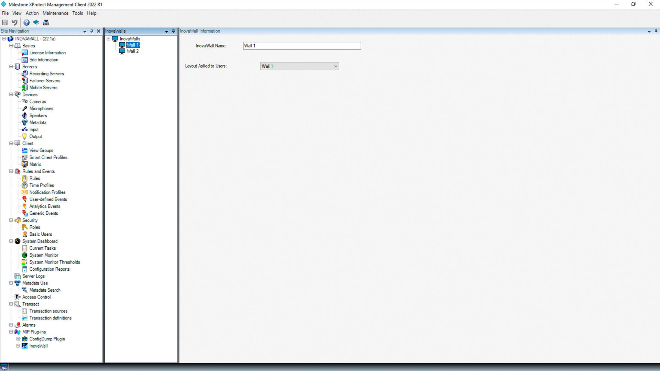This screenshot has width=660, height=371.
Task: Select Analytics Events item
Action: tap(45, 206)
